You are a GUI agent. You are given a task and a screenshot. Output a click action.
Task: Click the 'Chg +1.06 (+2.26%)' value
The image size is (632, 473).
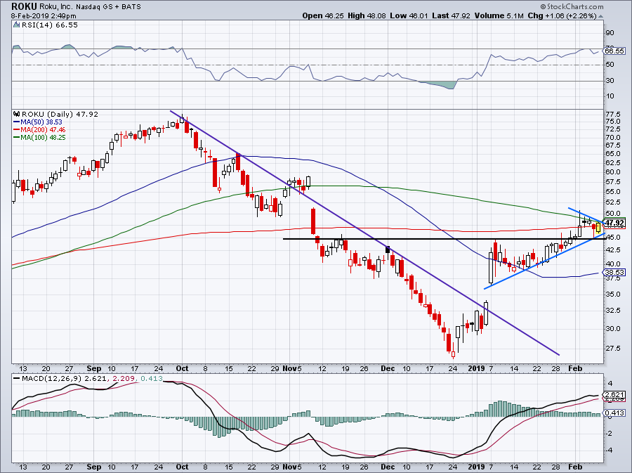point(562,15)
